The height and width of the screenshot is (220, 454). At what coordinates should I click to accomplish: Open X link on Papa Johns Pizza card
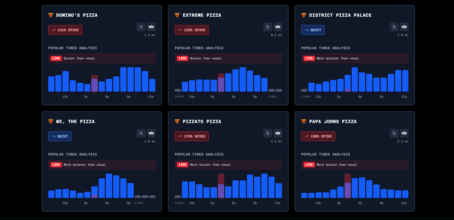pos(394,133)
